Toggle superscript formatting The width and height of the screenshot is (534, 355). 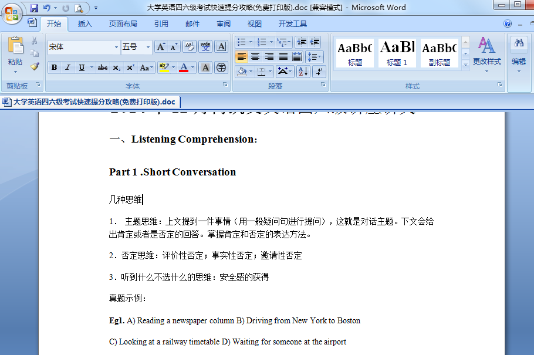(130, 67)
